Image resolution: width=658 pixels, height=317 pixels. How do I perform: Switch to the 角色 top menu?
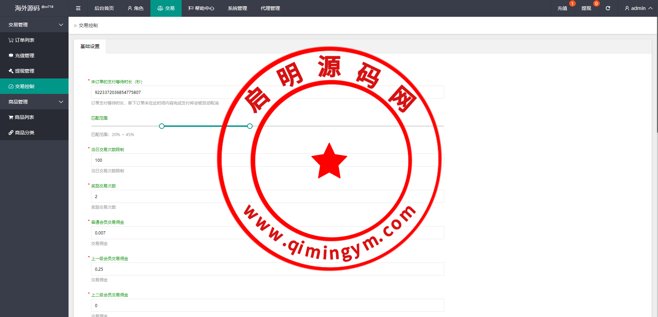(135, 8)
